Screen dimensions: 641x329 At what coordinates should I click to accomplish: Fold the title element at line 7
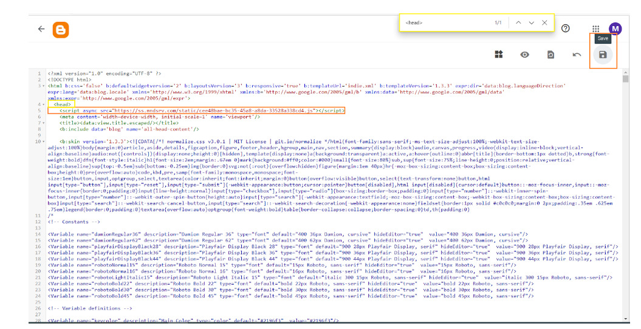coord(44,123)
